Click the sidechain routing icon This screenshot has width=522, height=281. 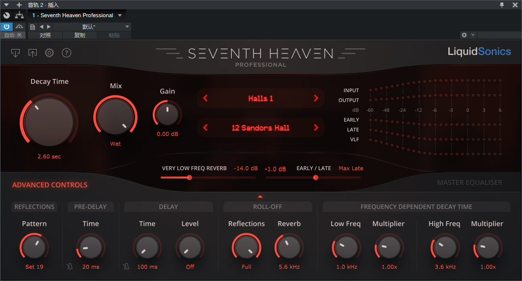19,15
